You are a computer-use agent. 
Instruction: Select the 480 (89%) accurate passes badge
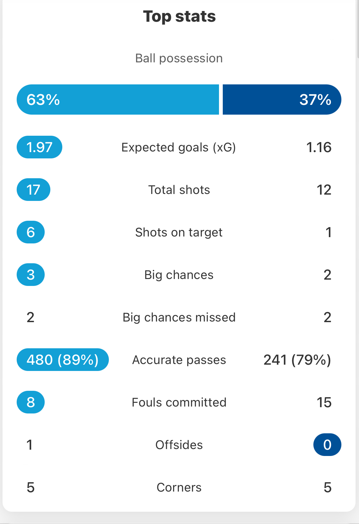click(63, 360)
